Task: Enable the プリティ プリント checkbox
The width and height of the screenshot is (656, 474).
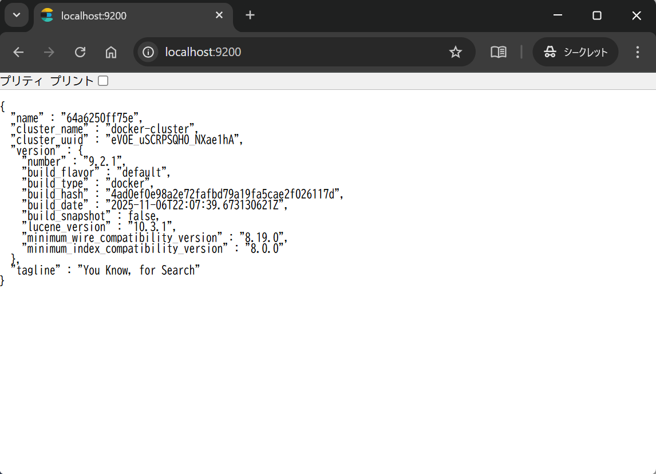Action: point(103,81)
